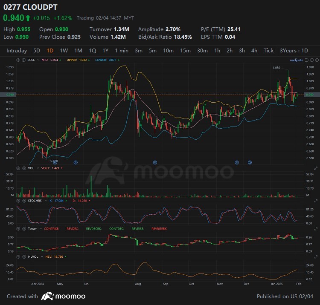320x305 pixels.
Task: Open Tower indicator settings gear
Action: click(18, 229)
